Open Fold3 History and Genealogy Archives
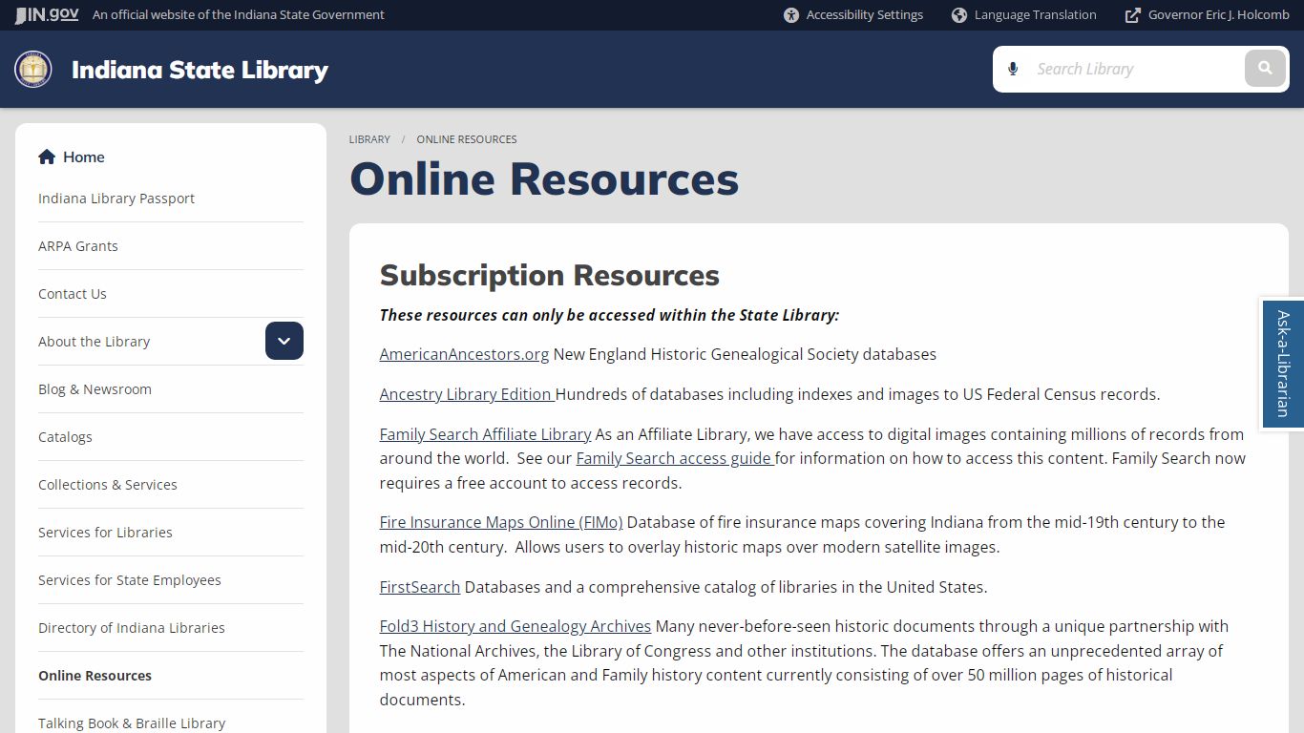 coord(515,626)
